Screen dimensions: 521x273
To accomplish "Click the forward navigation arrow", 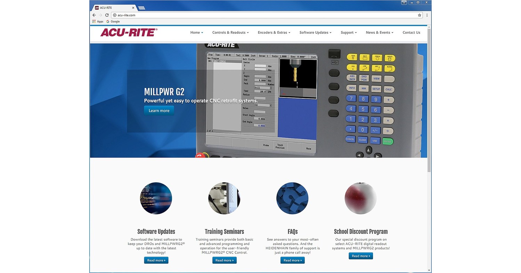I will 100,15.
